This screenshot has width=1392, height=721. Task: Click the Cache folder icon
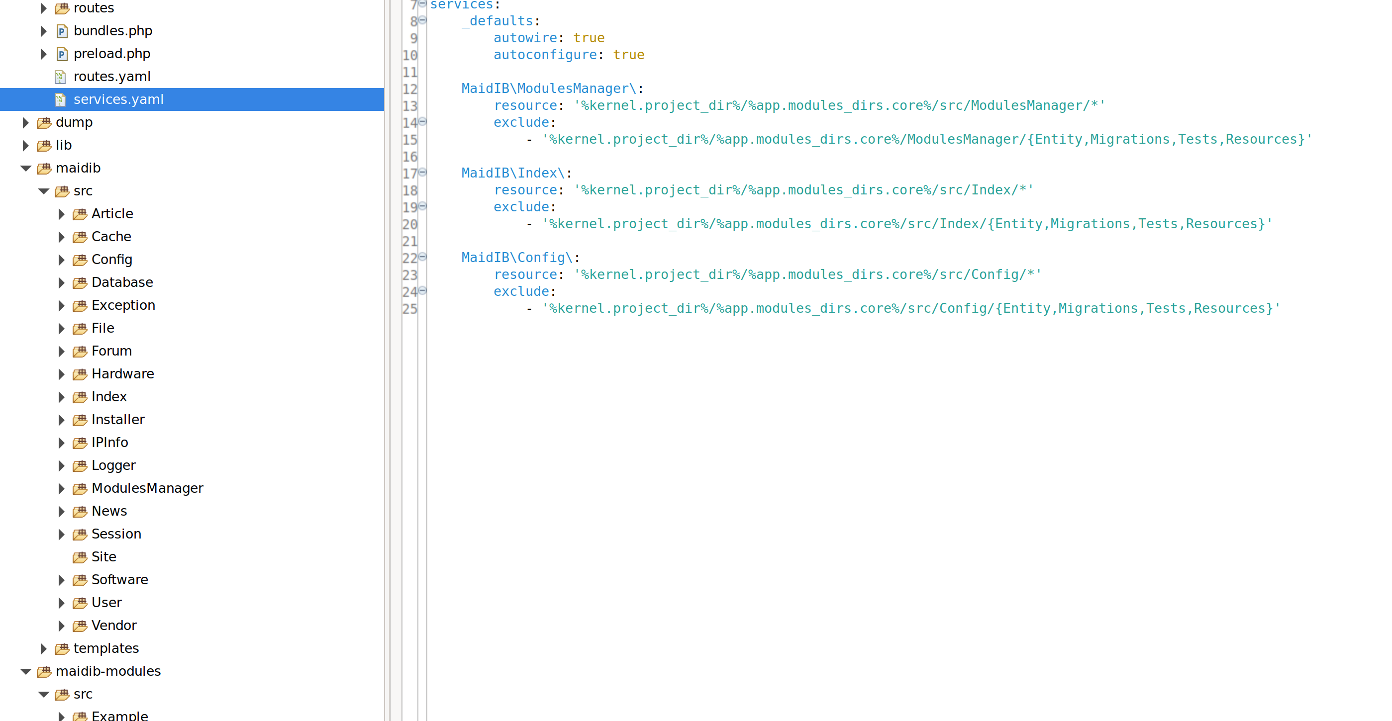(80, 237)
